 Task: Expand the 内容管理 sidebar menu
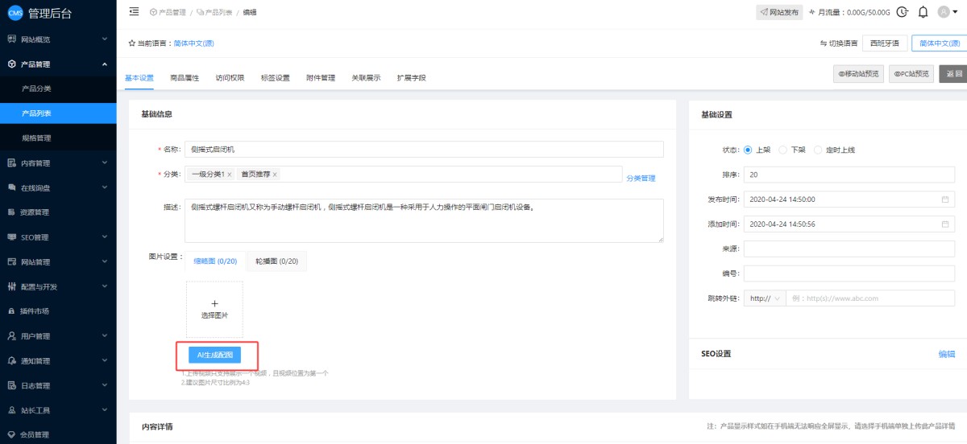point(58,163)
